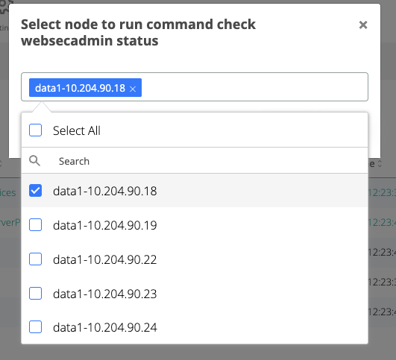
Task: Check the data1-10.204.90.22 checkbox
Action: coord(35,259)
